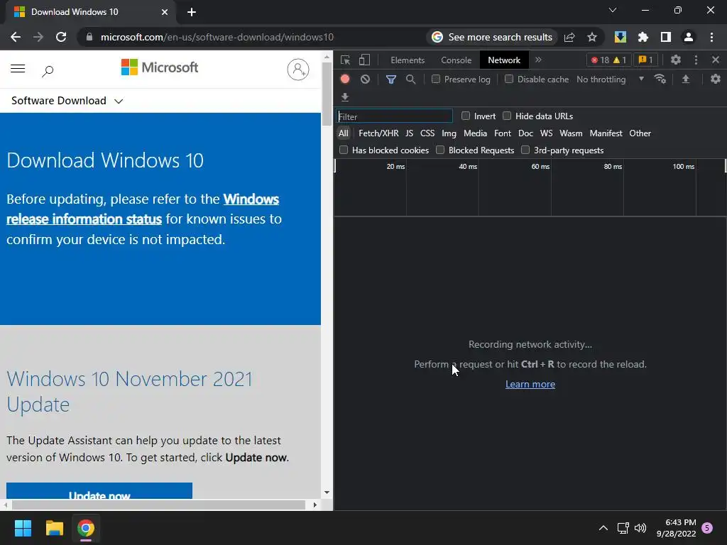This screenshot has width=727, height=545.
Task: Open the Learn more link
Action: point(530,384)
